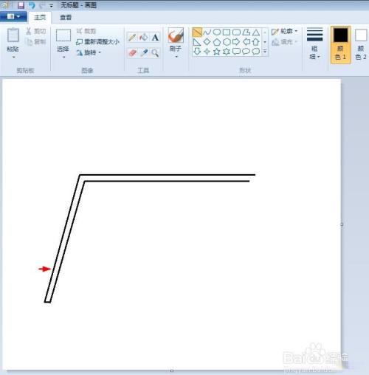This screenshot has width=369, height=375.
Task: Select the Six-point star shape
Action: 227,52
